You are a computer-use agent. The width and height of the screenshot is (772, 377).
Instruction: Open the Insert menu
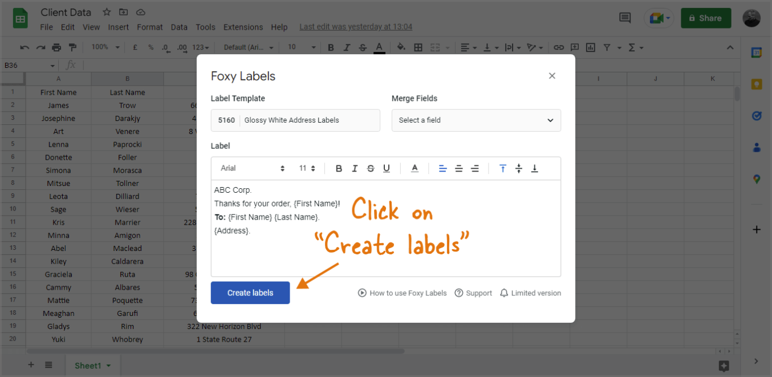click(118, 27)
